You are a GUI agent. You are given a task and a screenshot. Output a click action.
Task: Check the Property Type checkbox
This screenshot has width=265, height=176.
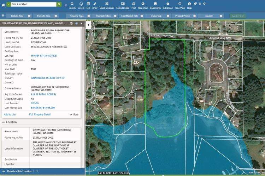[x=89, y=16]
